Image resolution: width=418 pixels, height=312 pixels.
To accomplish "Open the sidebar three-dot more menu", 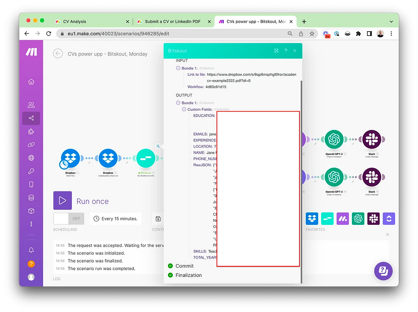I will [31, 224].
